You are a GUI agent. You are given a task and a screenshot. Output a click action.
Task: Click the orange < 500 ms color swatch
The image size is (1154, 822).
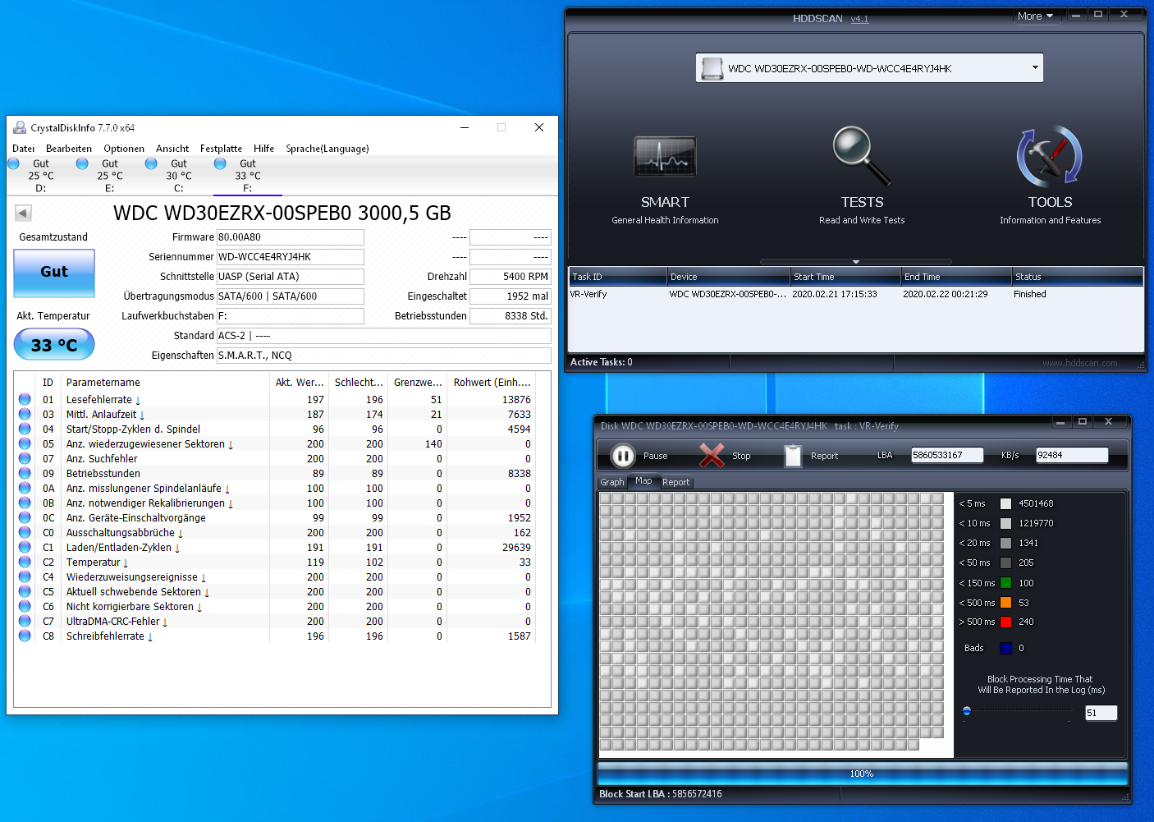coord(1005,603)
